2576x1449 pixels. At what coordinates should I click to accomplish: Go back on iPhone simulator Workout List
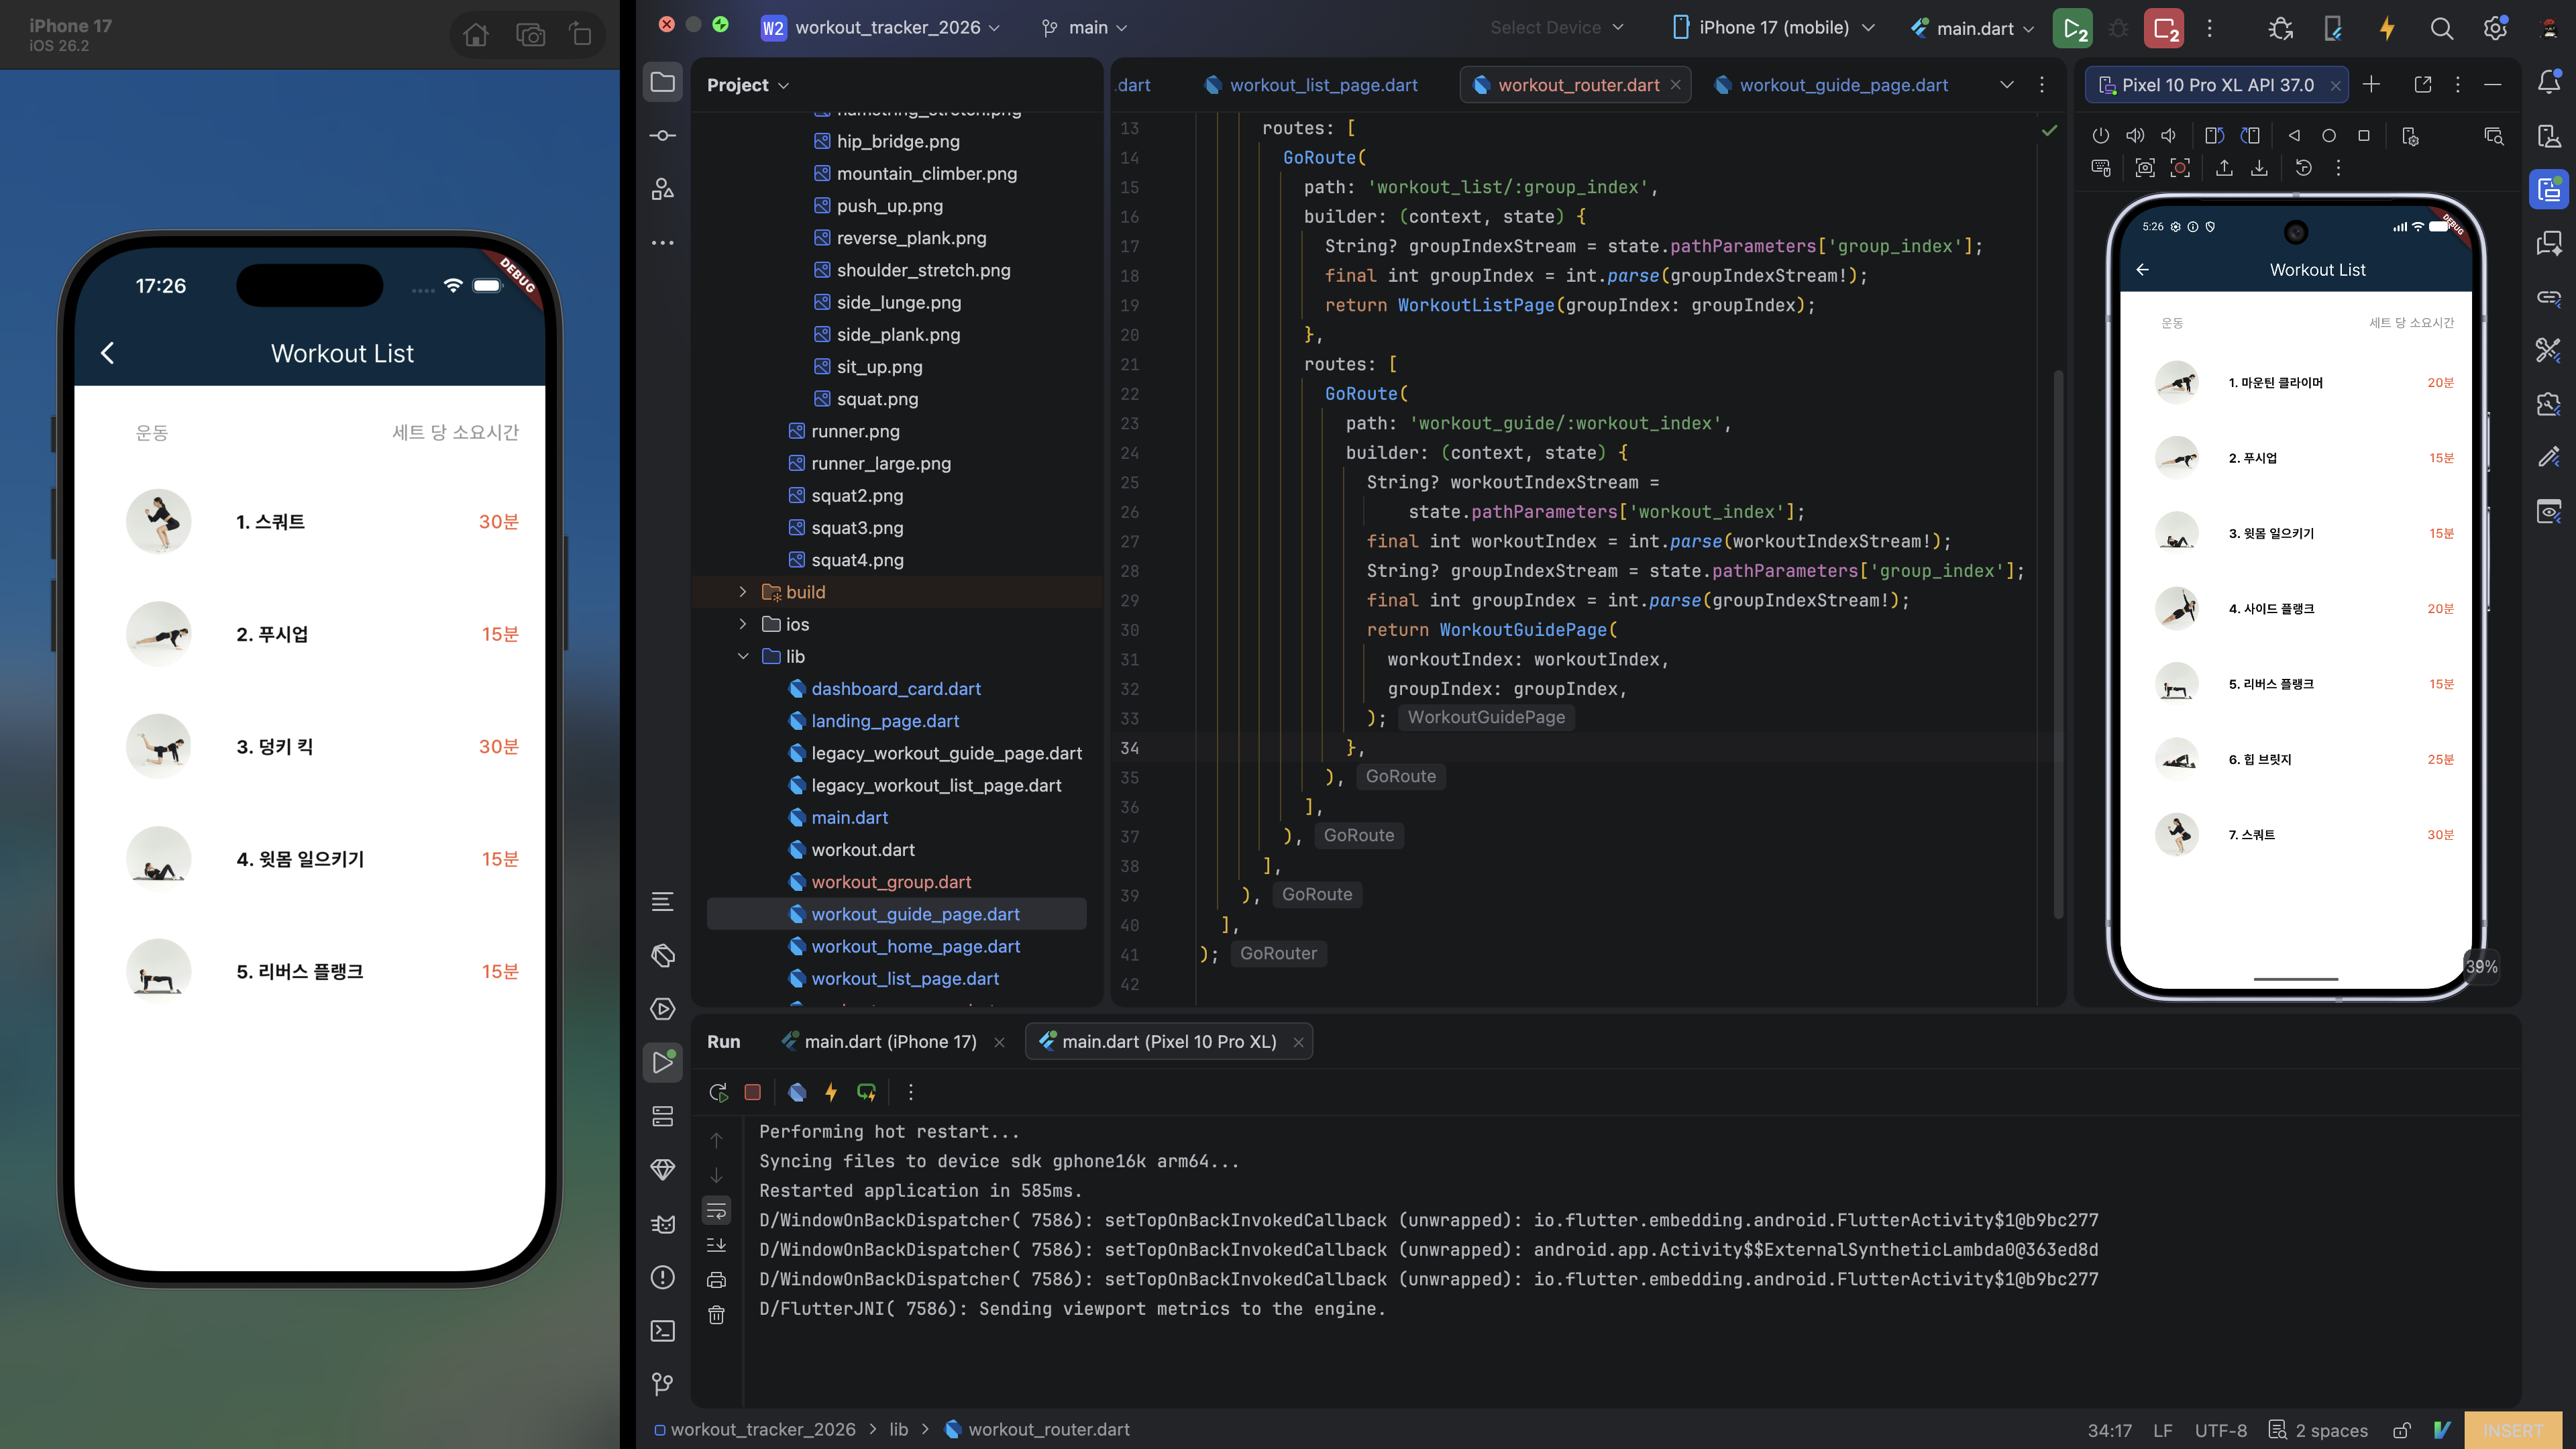point(108,353)
